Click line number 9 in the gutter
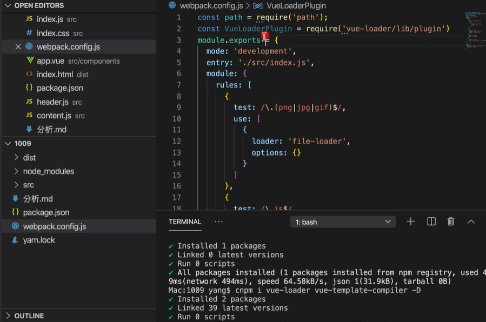Image resolution: width=486 pixels, height=322 pixels. pyautogui.click(x=179, y=108)
